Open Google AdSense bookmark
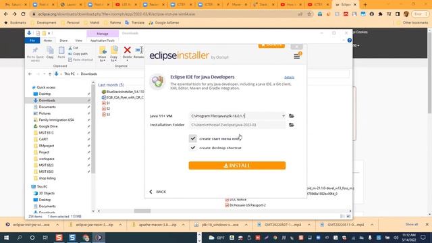 [x=163, y=22]
